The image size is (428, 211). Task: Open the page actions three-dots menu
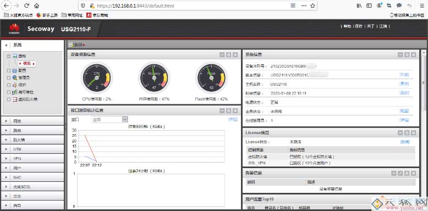click(304, 5)
